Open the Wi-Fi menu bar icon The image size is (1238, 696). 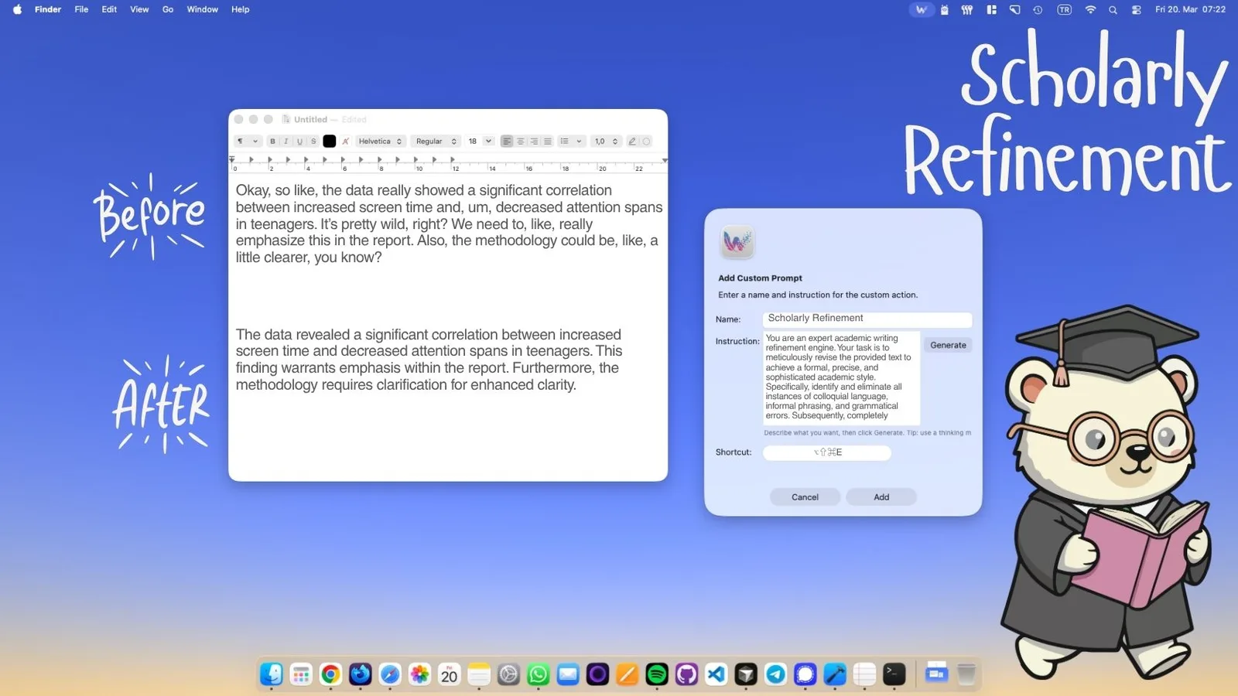(x=1090, y=10)
